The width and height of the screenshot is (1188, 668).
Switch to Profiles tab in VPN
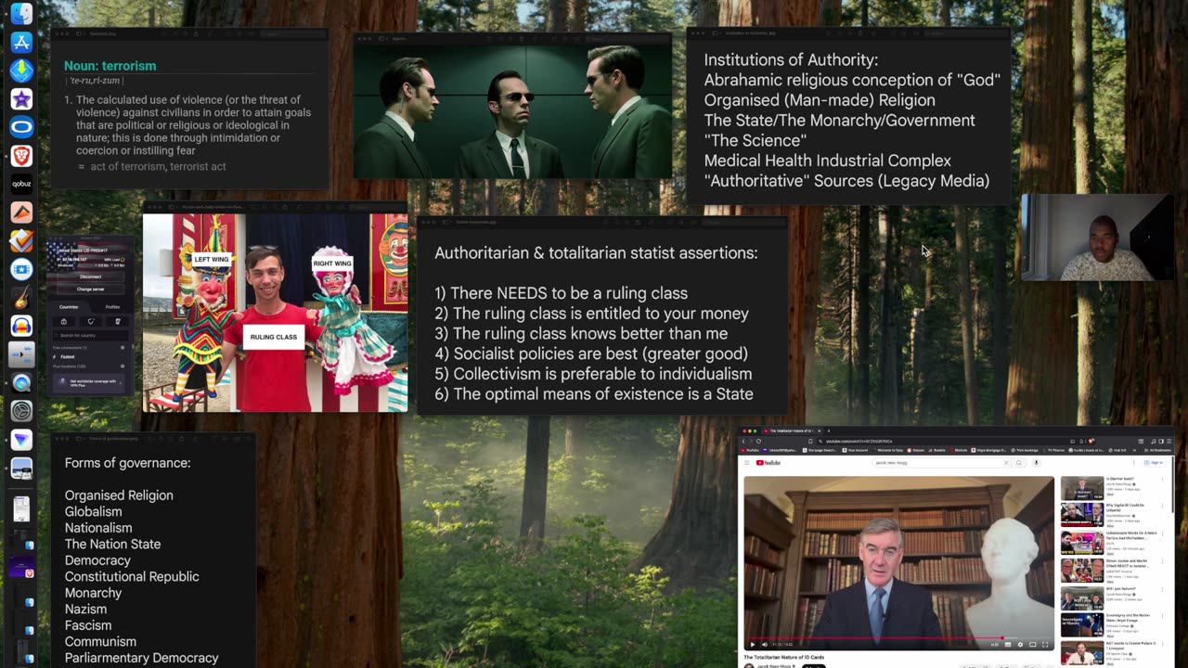[112, 307]
